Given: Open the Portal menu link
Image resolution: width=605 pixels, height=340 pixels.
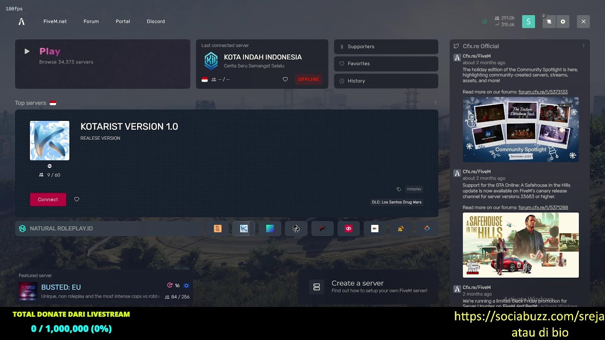Looking at the screenshot, I should point(123,21).
